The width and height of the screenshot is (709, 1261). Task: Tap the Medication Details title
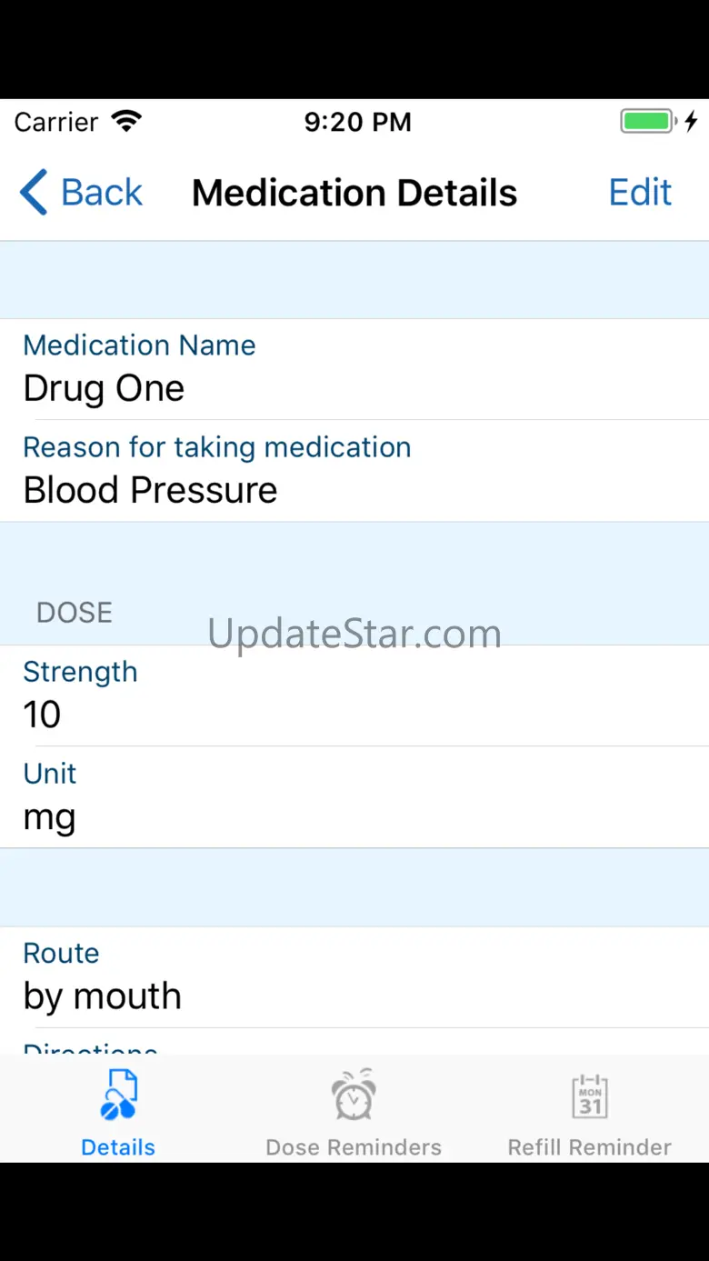(x=354, y=193)
